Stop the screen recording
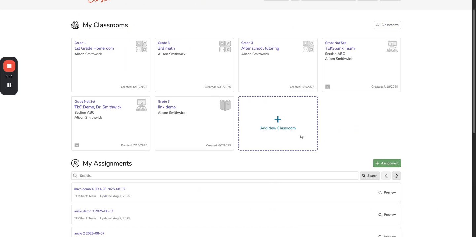Screen dimensions: 476x237 point(9,66)
